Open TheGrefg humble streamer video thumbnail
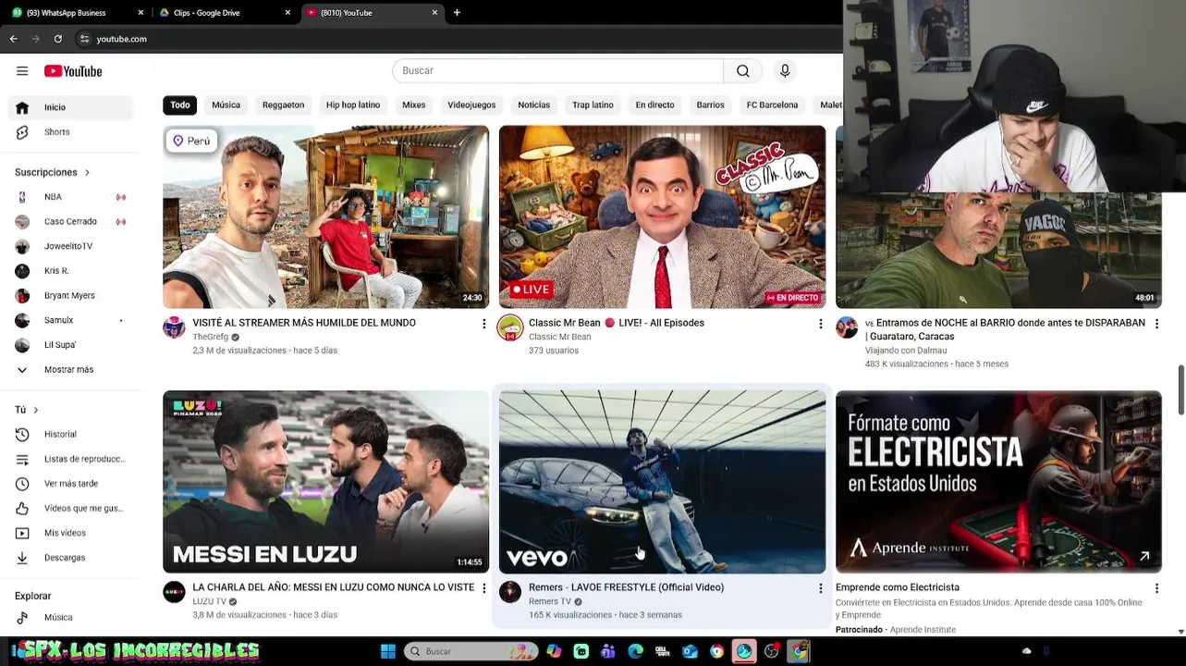 (325, 216)
